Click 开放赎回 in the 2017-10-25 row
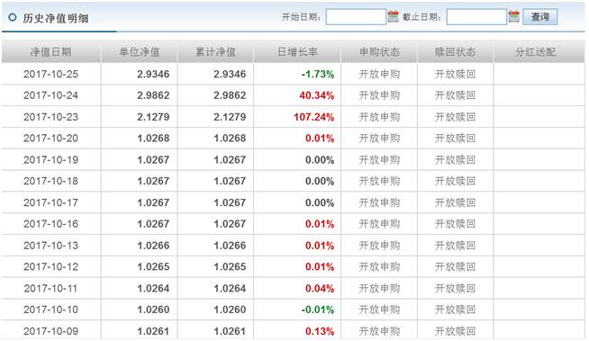Viewport: 589px width, 341px height. [x=456, y=74]
